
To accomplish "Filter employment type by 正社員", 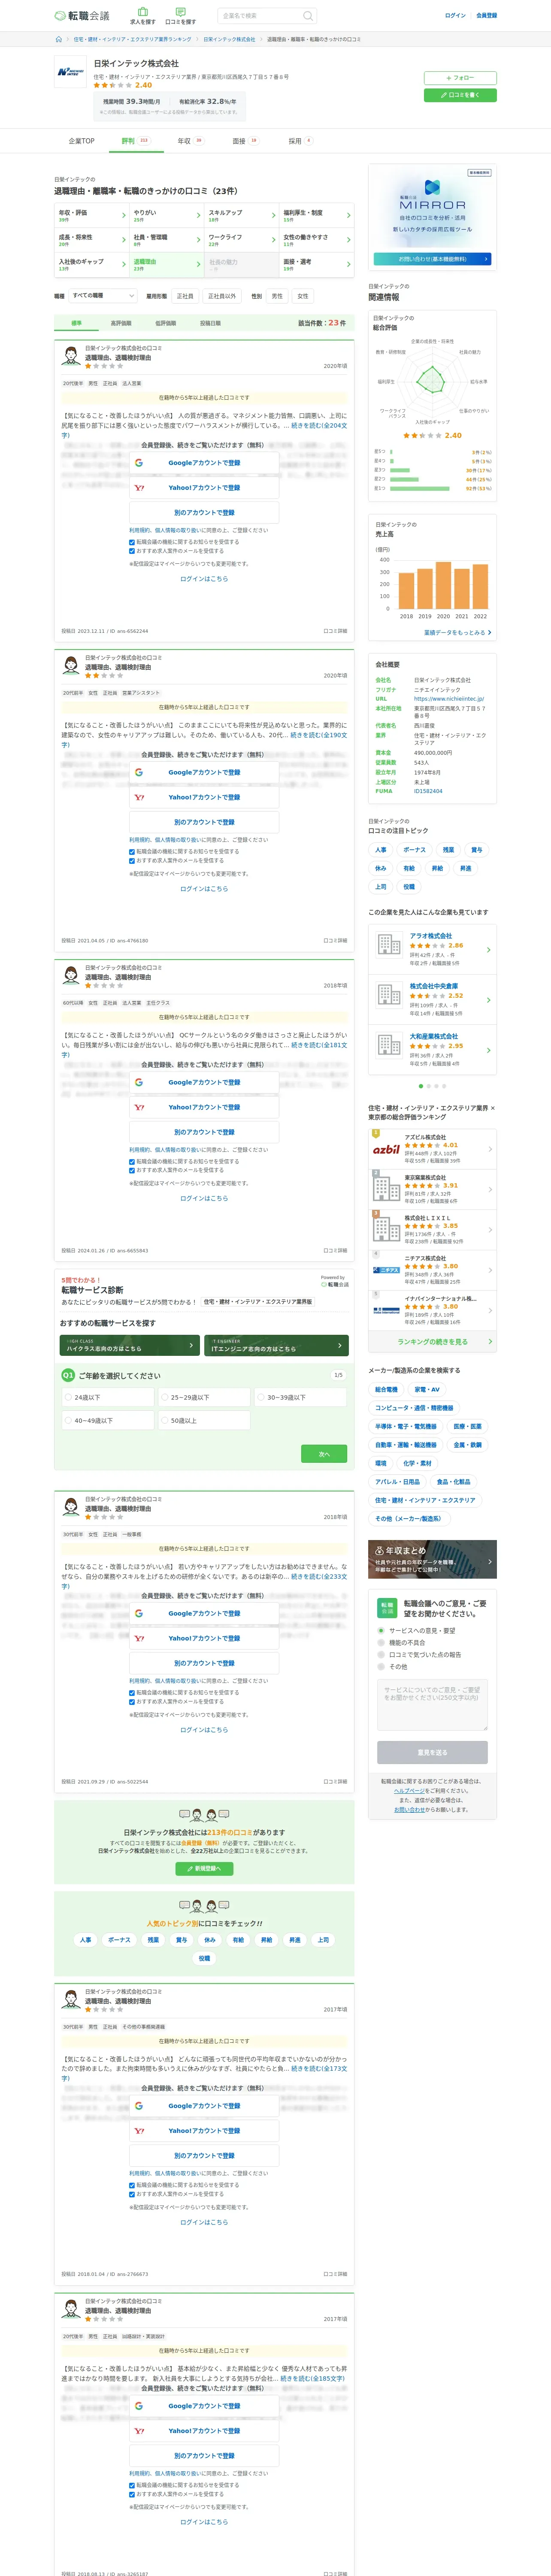I will click(x=185, y=296).
